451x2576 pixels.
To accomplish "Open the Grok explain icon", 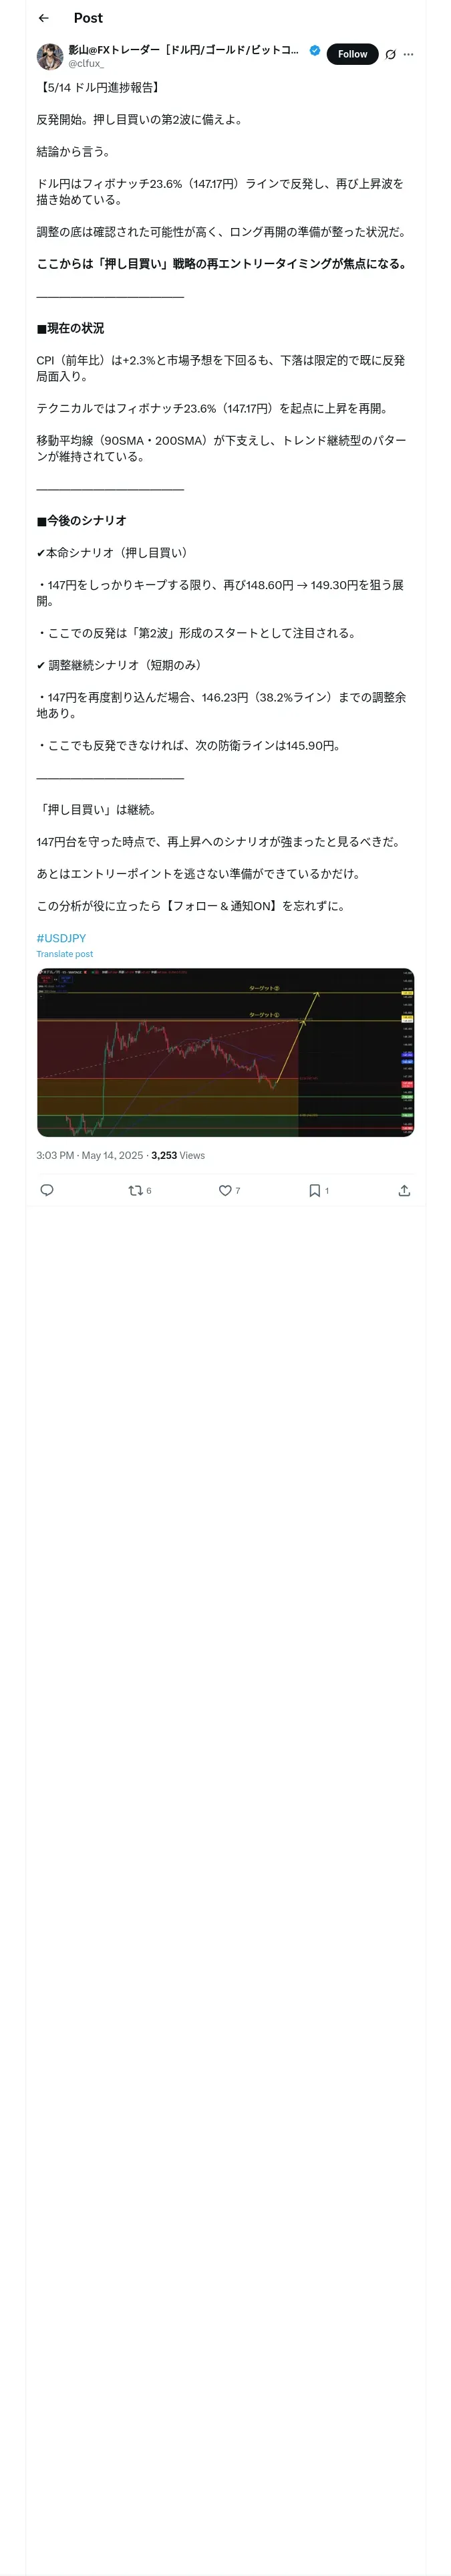I will (x=390, y=55).
